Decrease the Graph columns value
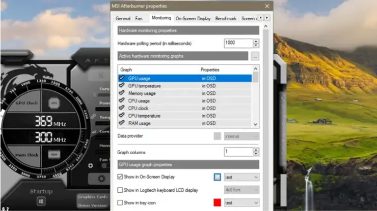The image size is (377, 211). tap(256, 154)
